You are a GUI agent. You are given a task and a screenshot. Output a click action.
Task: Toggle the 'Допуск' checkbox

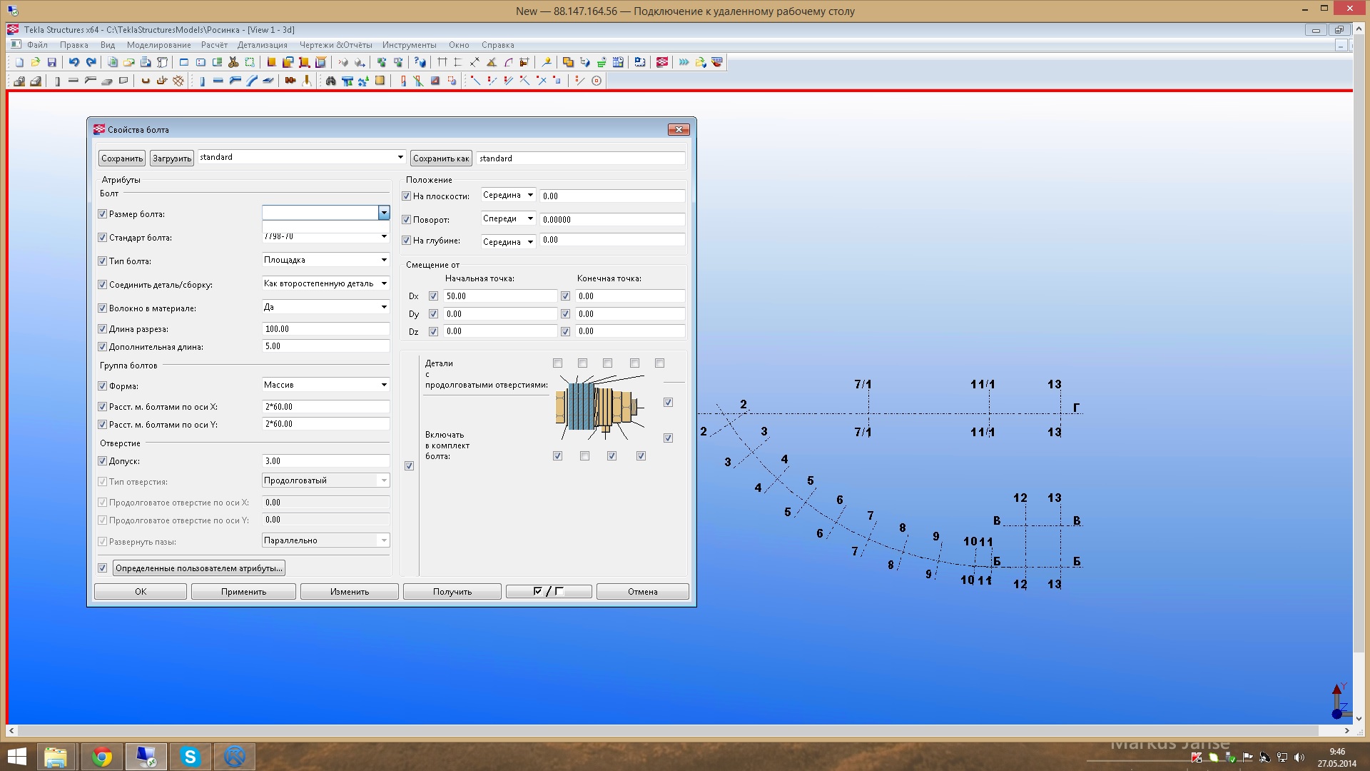click(103, 461)
